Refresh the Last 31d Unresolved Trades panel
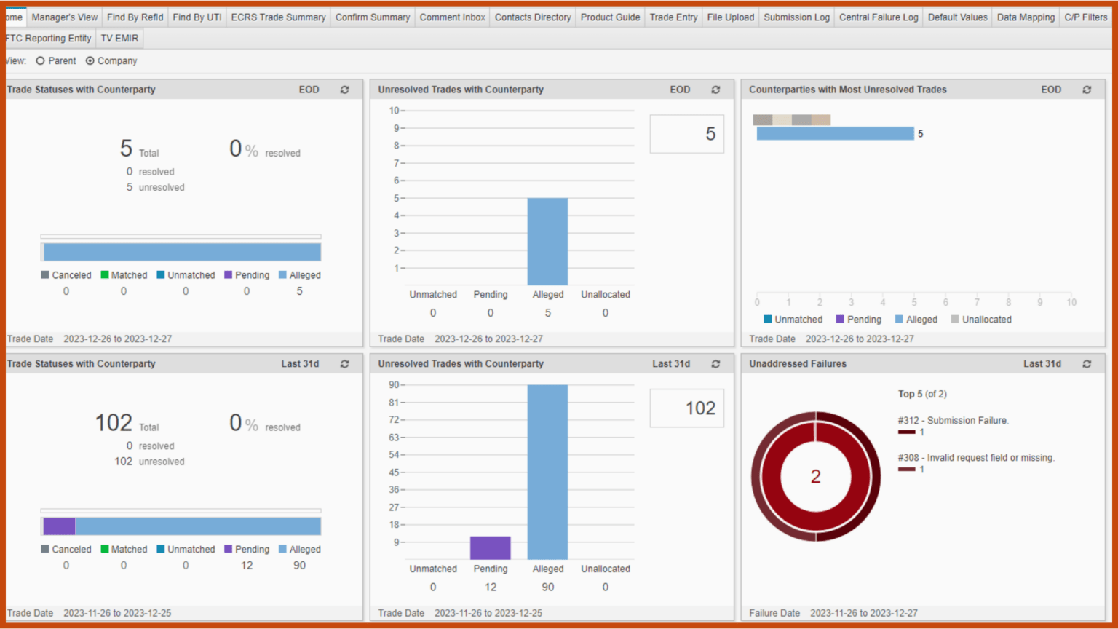The image size is (1118, 629). coord(715,364)
